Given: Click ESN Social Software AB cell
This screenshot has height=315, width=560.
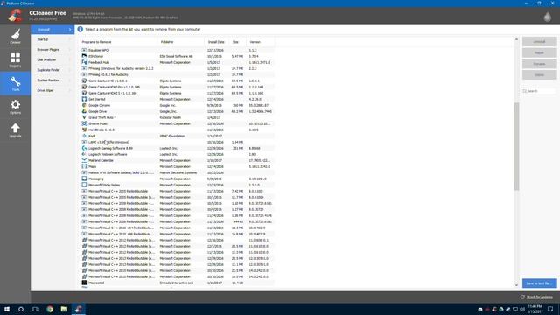Looking at the screenshot, I should pyautogui.click(x=176, y=56).
